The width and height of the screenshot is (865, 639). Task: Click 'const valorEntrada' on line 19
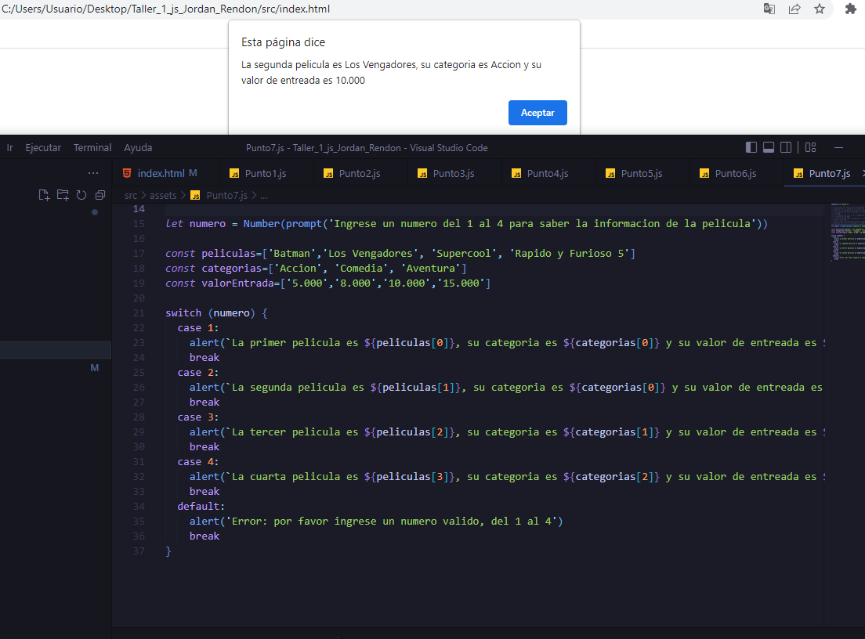tap(219, 283)
